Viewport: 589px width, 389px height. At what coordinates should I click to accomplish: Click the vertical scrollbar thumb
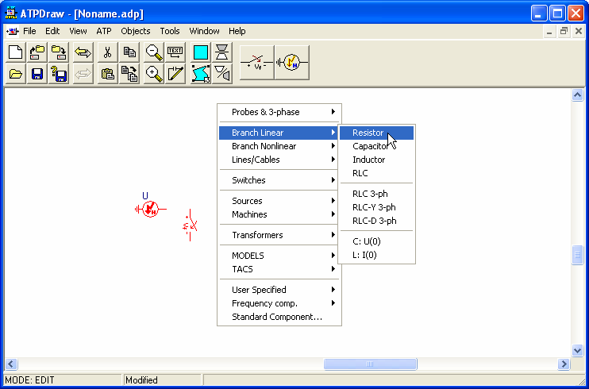click(577, 255)
